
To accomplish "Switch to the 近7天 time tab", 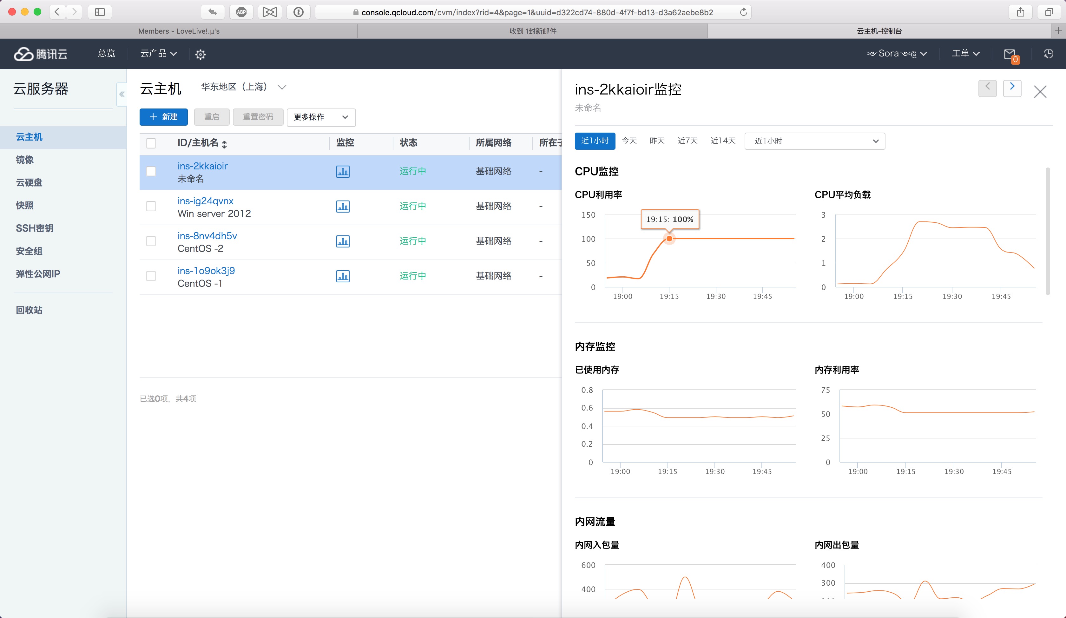I will 687,141.
